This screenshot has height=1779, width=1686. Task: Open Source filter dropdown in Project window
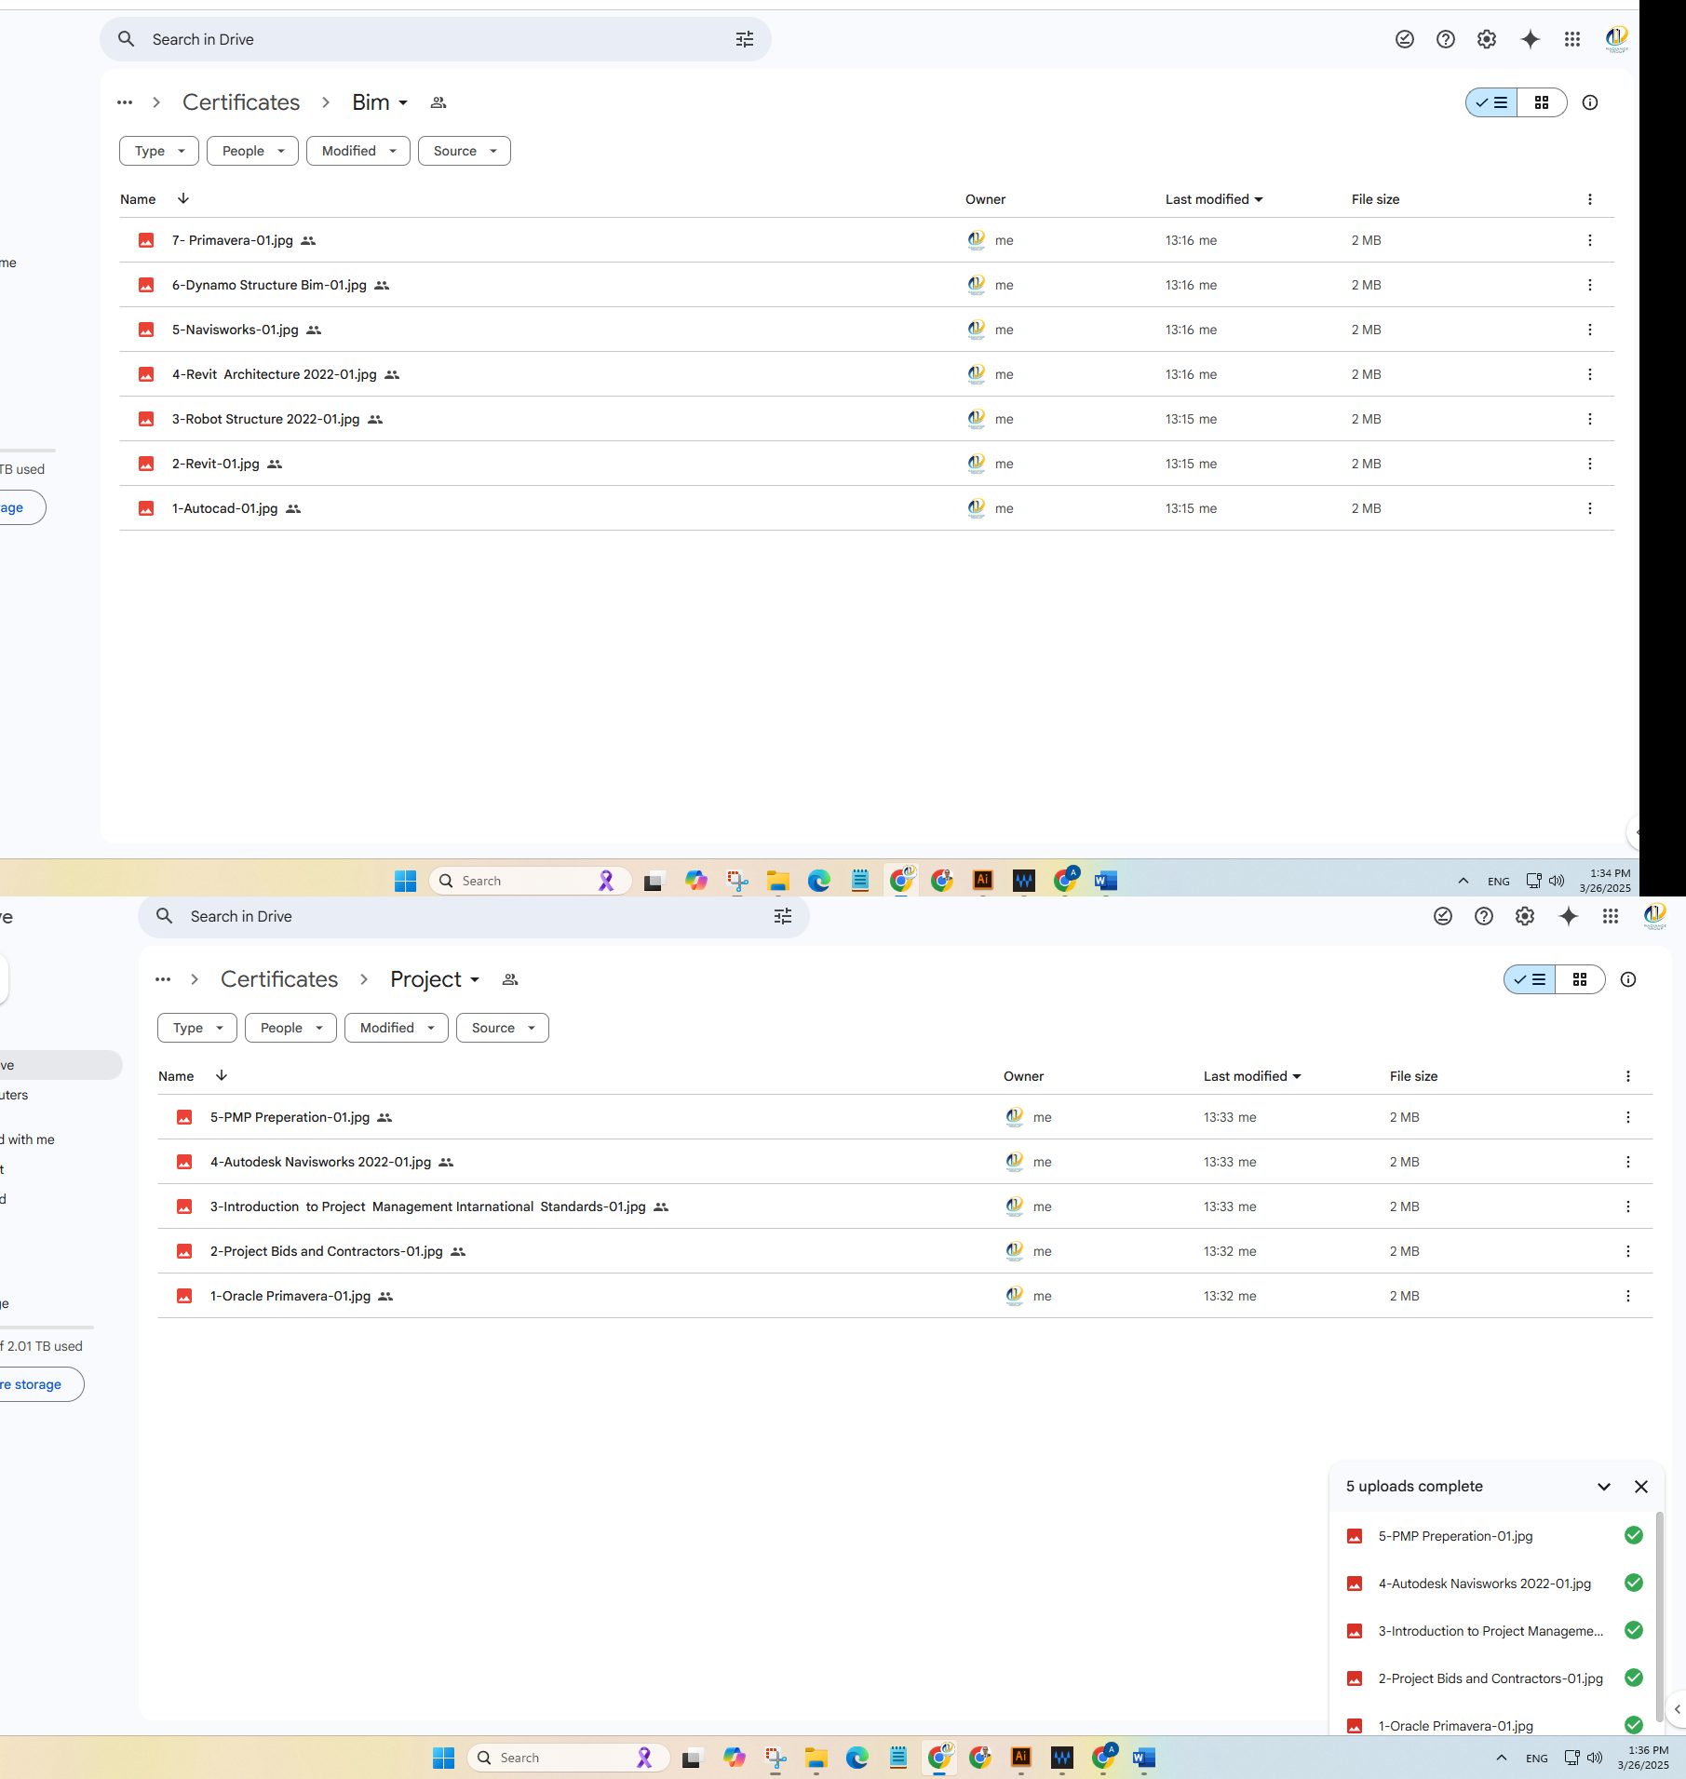point(503,1028)
